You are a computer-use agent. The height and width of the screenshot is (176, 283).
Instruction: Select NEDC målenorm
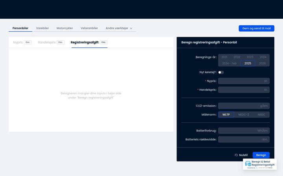coord(261,115)
